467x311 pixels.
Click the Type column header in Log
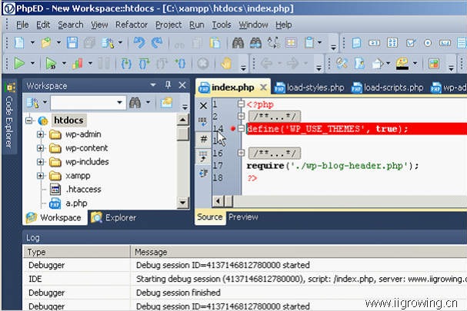(76, 252)
